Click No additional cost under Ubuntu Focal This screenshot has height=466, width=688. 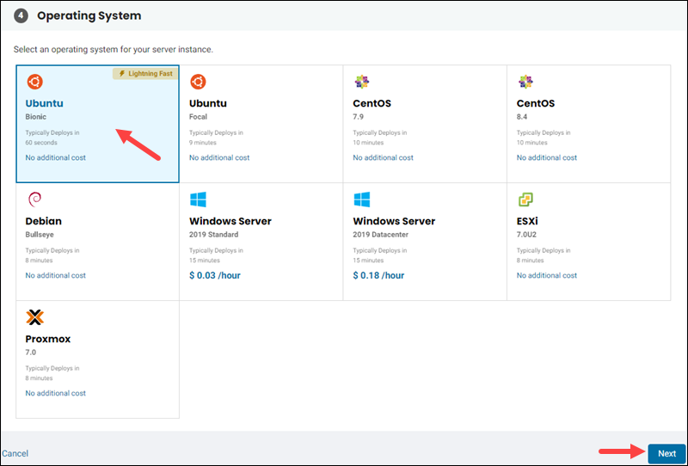(x=219, y=157)
